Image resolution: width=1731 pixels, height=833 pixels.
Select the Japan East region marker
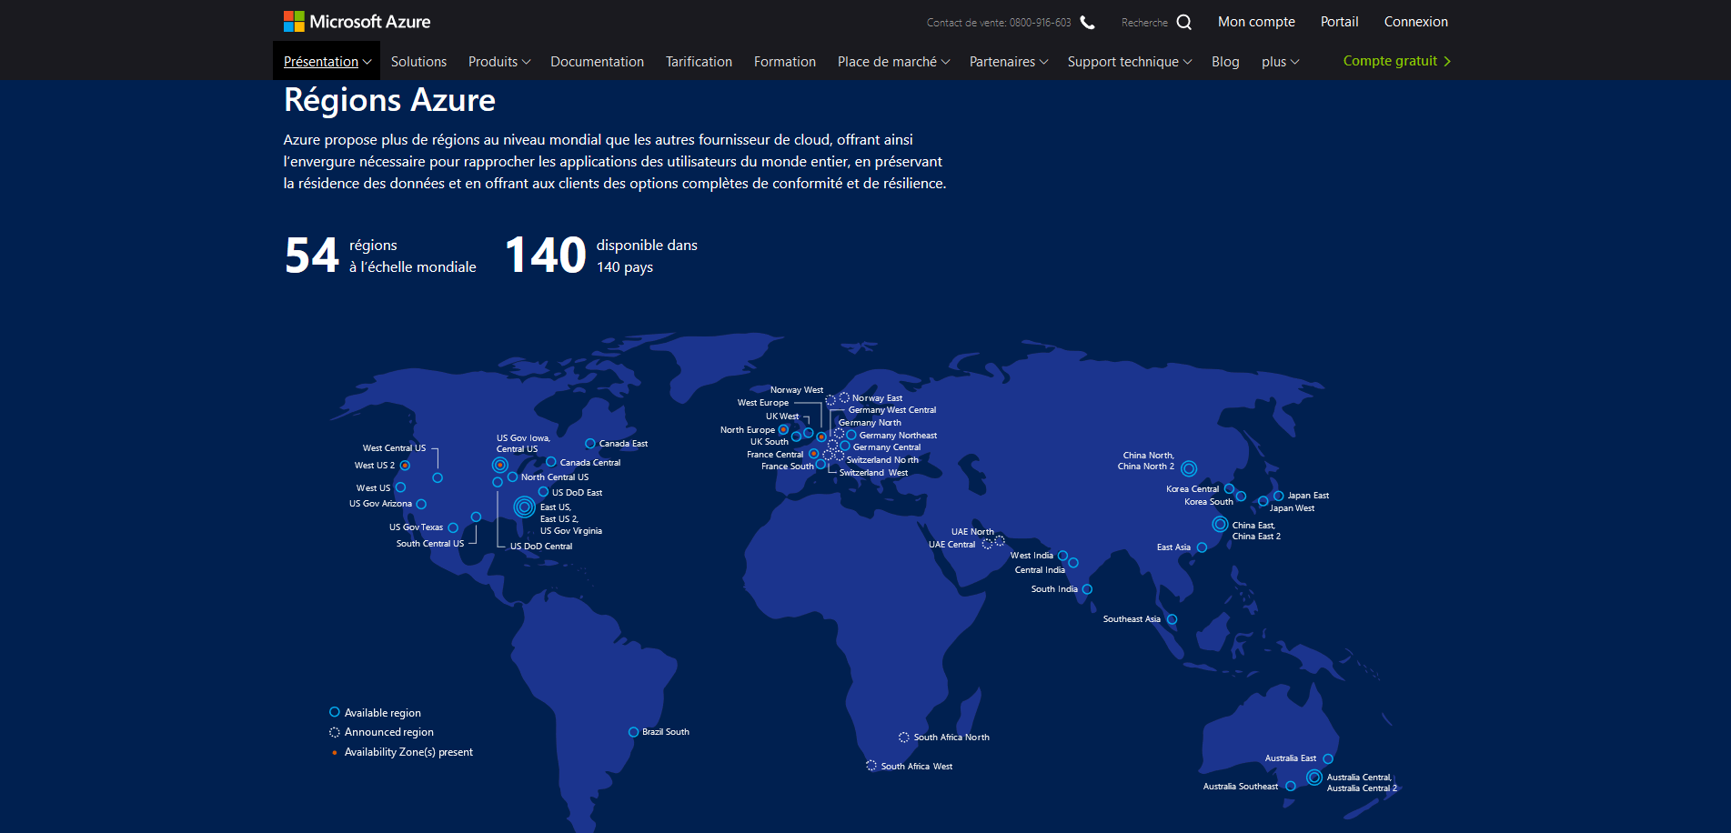(x=1278, y=496)
